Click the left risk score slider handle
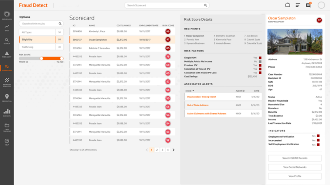Image resolution: width=330 pixels, height=185 pixels. (41, 58)
